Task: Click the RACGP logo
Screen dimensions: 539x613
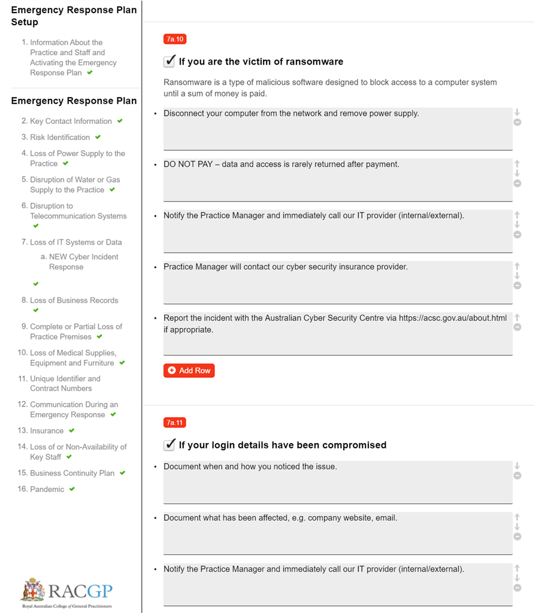Action: [66, 591]
